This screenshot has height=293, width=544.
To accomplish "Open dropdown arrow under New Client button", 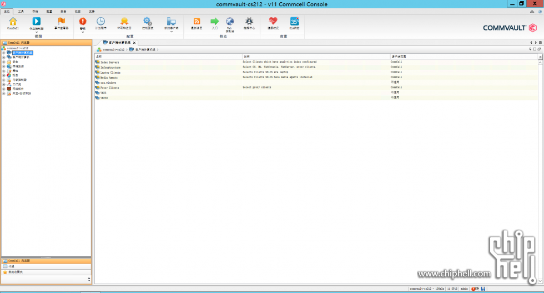I will (171, 32).
